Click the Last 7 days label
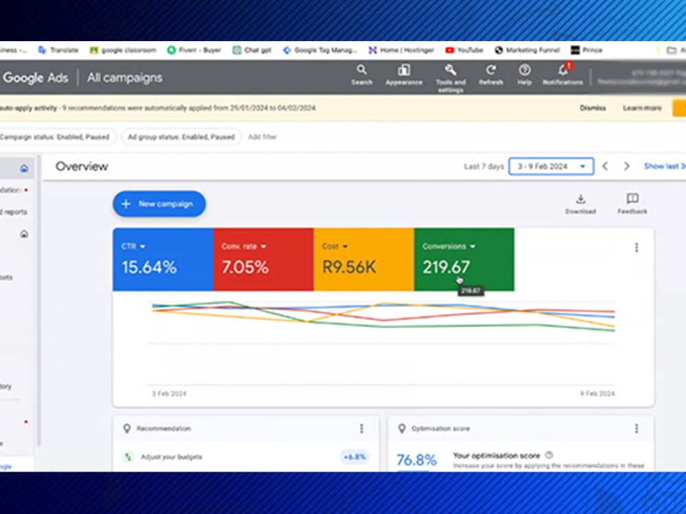This screenshot has height=514, width=686. click(x=484, y=167)
